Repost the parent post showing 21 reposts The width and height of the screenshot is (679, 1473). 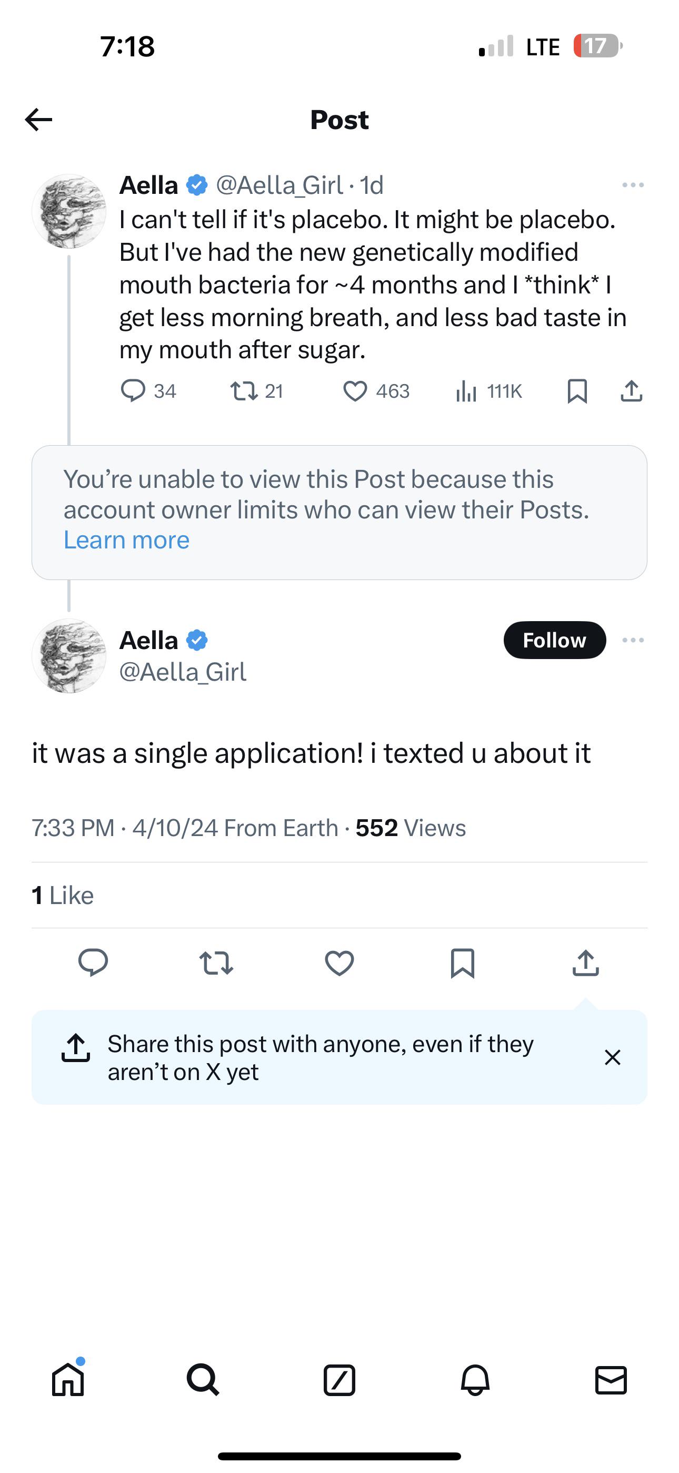point(244,391)
